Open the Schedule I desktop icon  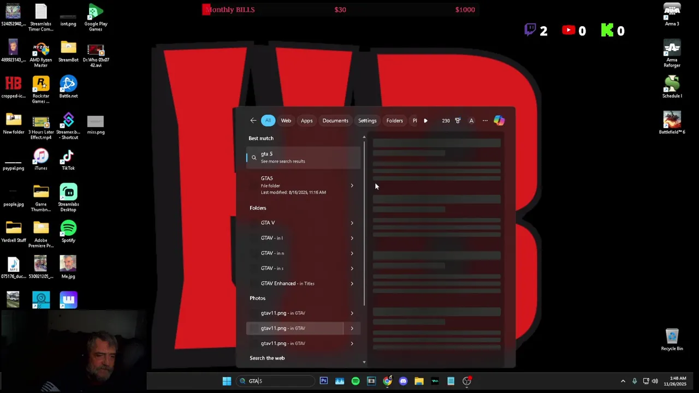672,87
